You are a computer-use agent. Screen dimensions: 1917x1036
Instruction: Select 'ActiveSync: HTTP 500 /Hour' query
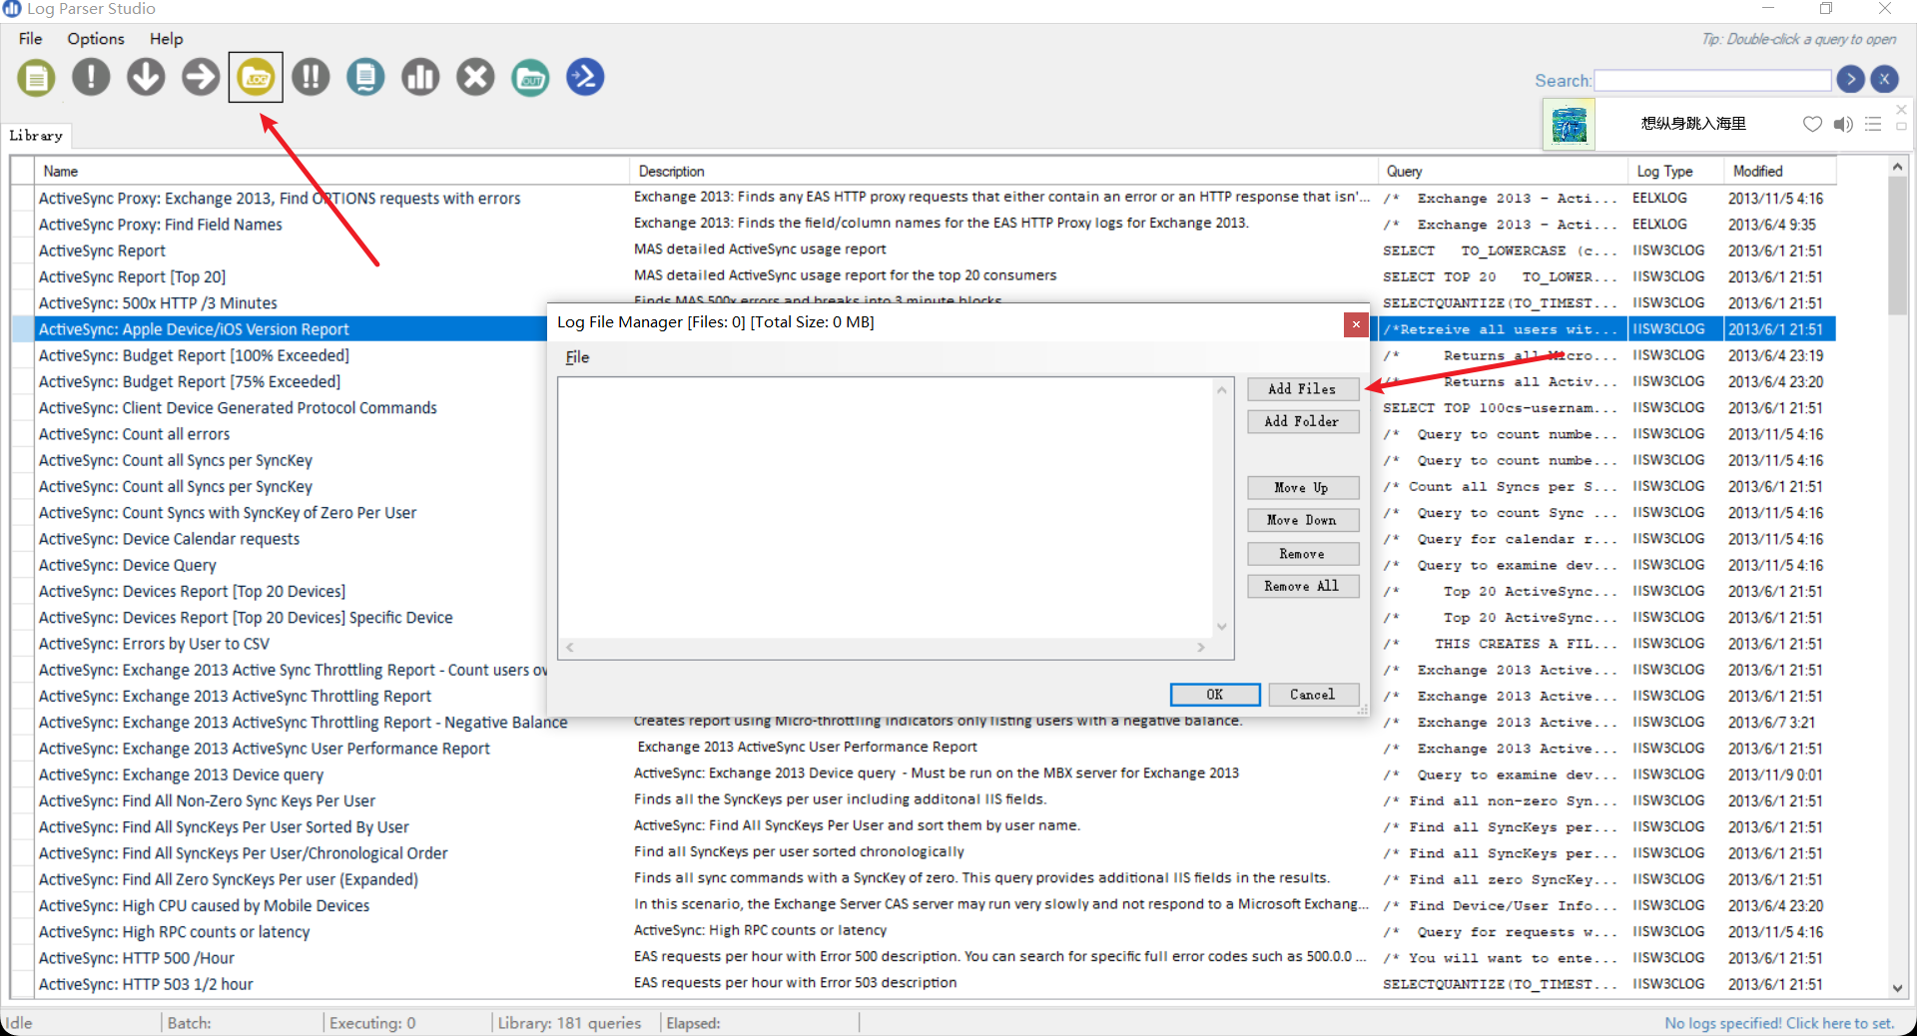pos(136,958)
